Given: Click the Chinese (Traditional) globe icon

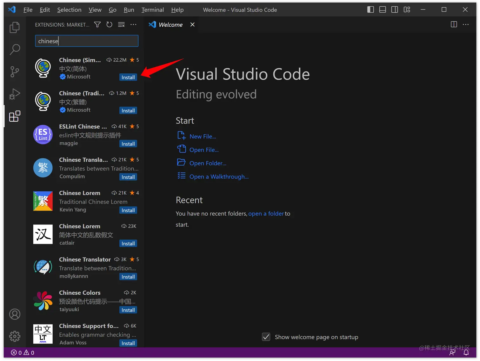Looking at the screenshot, I should 43,101.
